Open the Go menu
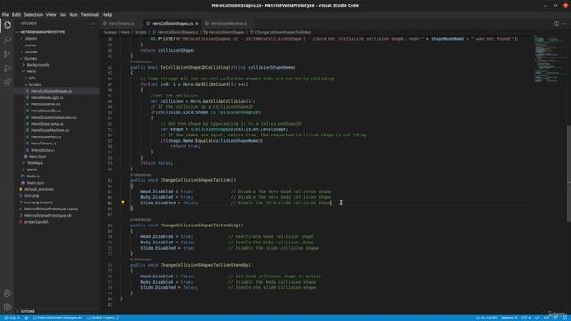Image resolution: width=571 pixels, height=321 pixels. coord(62,15)
